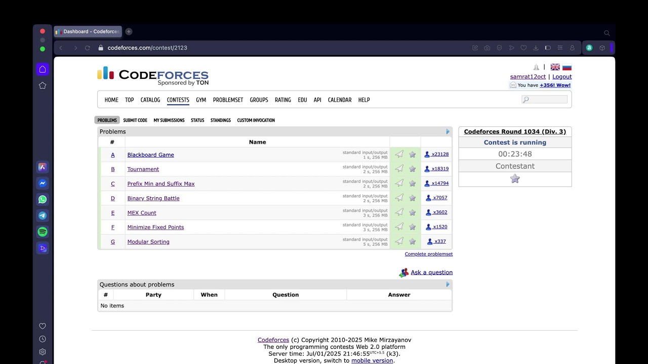Screen dimensions: 648x364
Task: Switch to mobile version link
Action: [372, 360]
